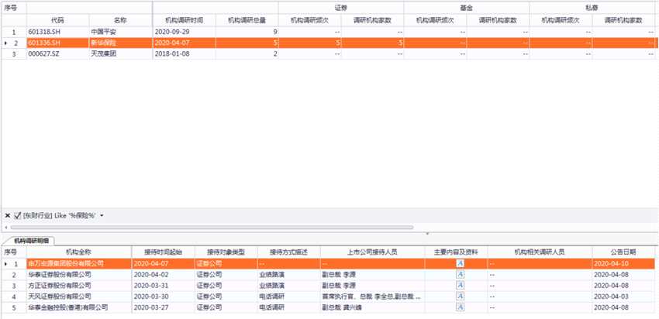
Task: Collapse the detail panel using the splitter arrow
Action: [x=427, y=233]
